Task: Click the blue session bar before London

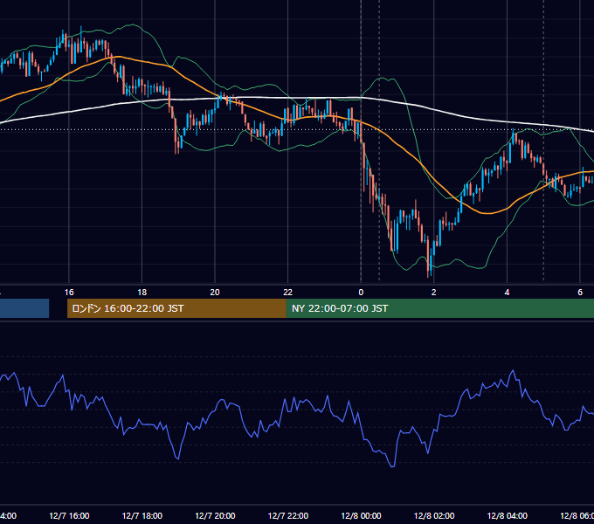Action: (24, 308)
